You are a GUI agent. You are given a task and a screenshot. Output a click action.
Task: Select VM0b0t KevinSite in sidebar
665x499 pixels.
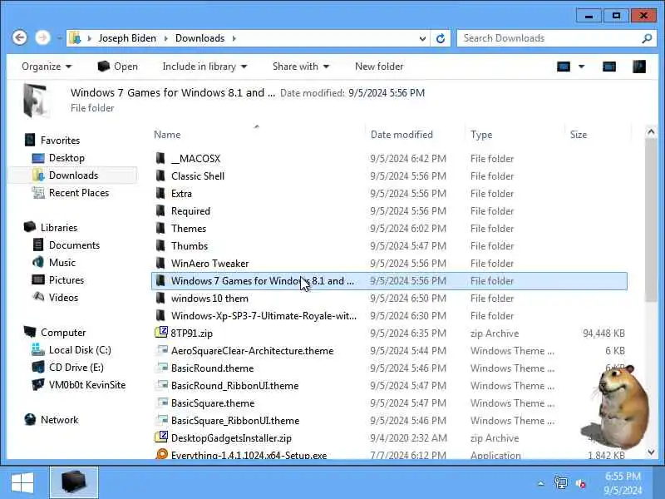[x=87, y=384]
